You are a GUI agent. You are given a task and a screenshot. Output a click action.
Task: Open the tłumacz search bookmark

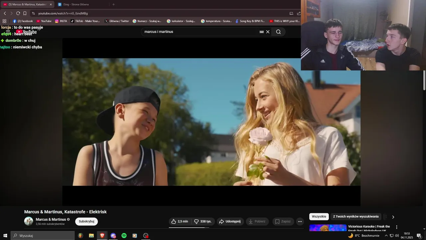click(x=147, y=21)
